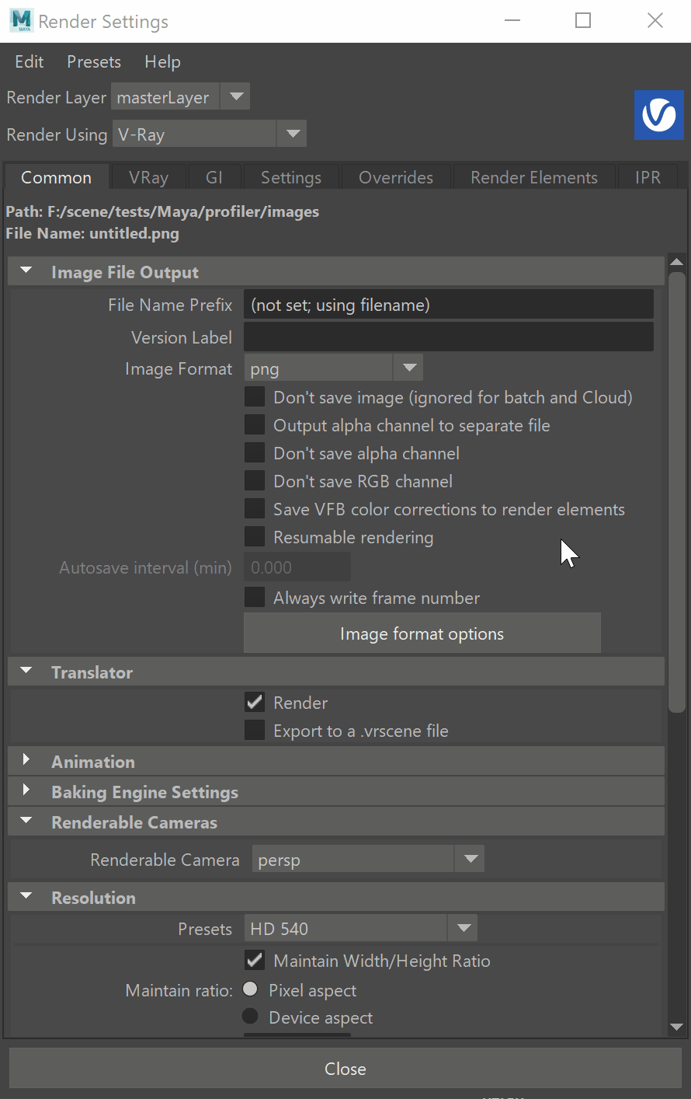Click the Maya application icon in title bar
Viewport: 691px width, 1099px height.
tap(21, 21)
